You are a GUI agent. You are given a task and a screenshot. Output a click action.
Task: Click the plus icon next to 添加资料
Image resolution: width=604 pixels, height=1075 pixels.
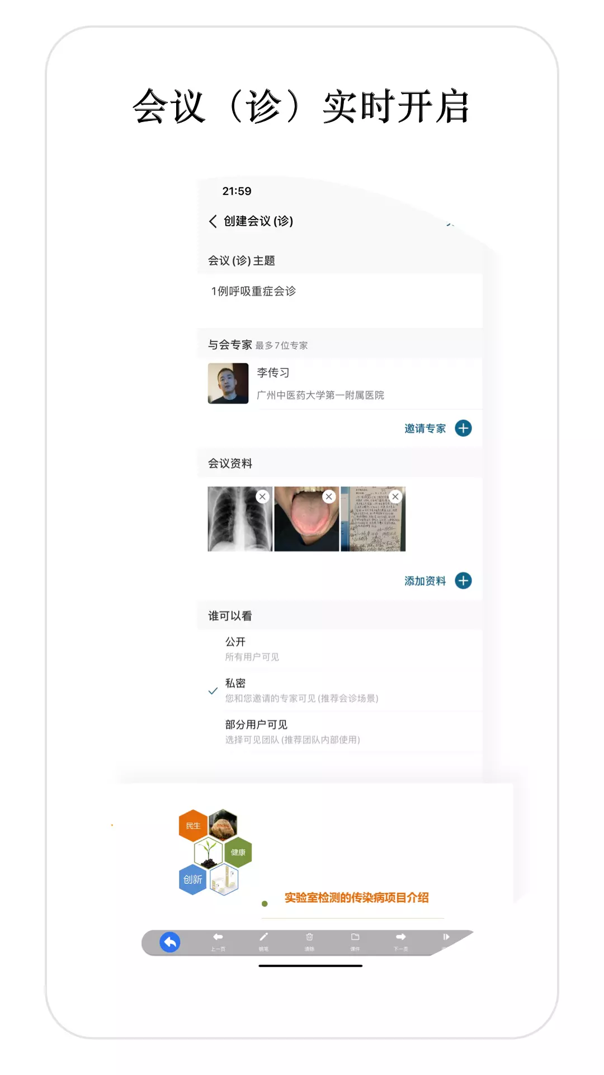463,581
